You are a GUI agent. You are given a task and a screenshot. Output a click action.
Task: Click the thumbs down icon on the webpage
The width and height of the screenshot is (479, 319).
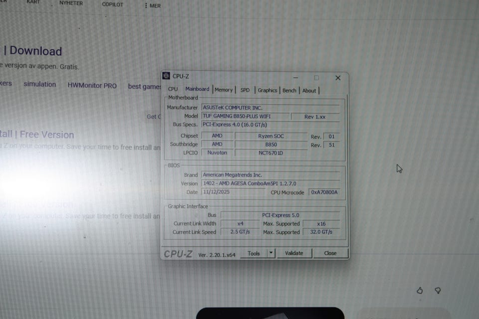(438, 290)
